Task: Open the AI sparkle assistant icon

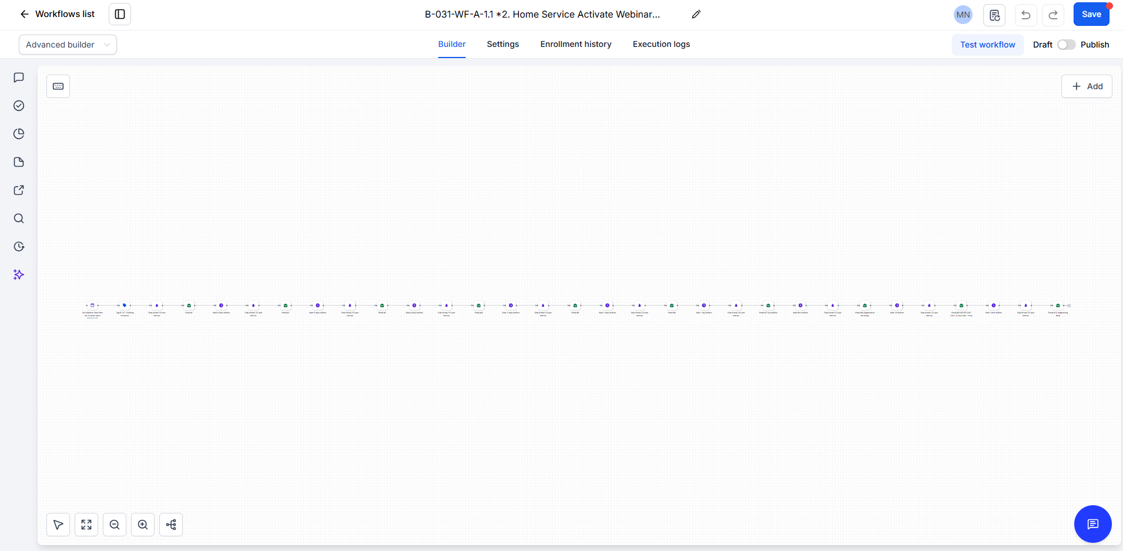Action: click(x=19, y=275)
